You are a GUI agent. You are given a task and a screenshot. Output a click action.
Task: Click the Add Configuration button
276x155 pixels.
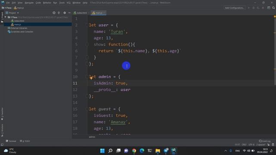(235, 8)
